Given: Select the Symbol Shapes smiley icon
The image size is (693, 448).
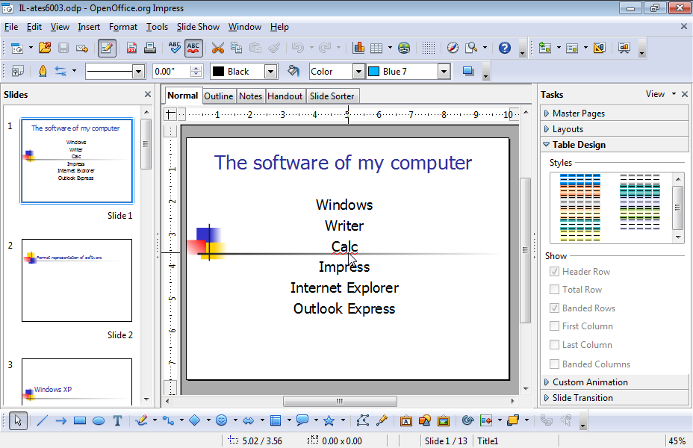Looking at the screenshot, I should coord(222,420).
